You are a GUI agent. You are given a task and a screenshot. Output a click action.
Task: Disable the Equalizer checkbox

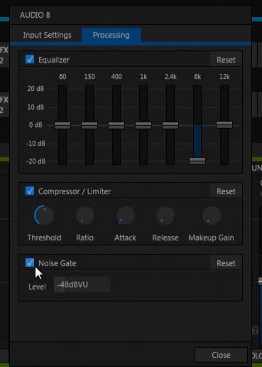tap(30, 59)
